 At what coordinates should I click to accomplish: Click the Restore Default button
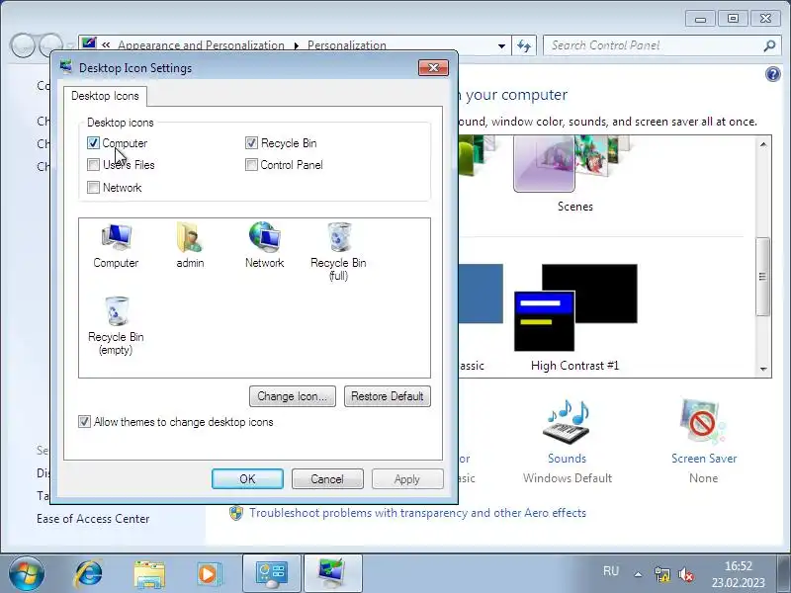387,396
